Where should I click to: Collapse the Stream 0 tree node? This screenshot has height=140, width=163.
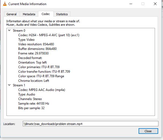pos(9,31)
